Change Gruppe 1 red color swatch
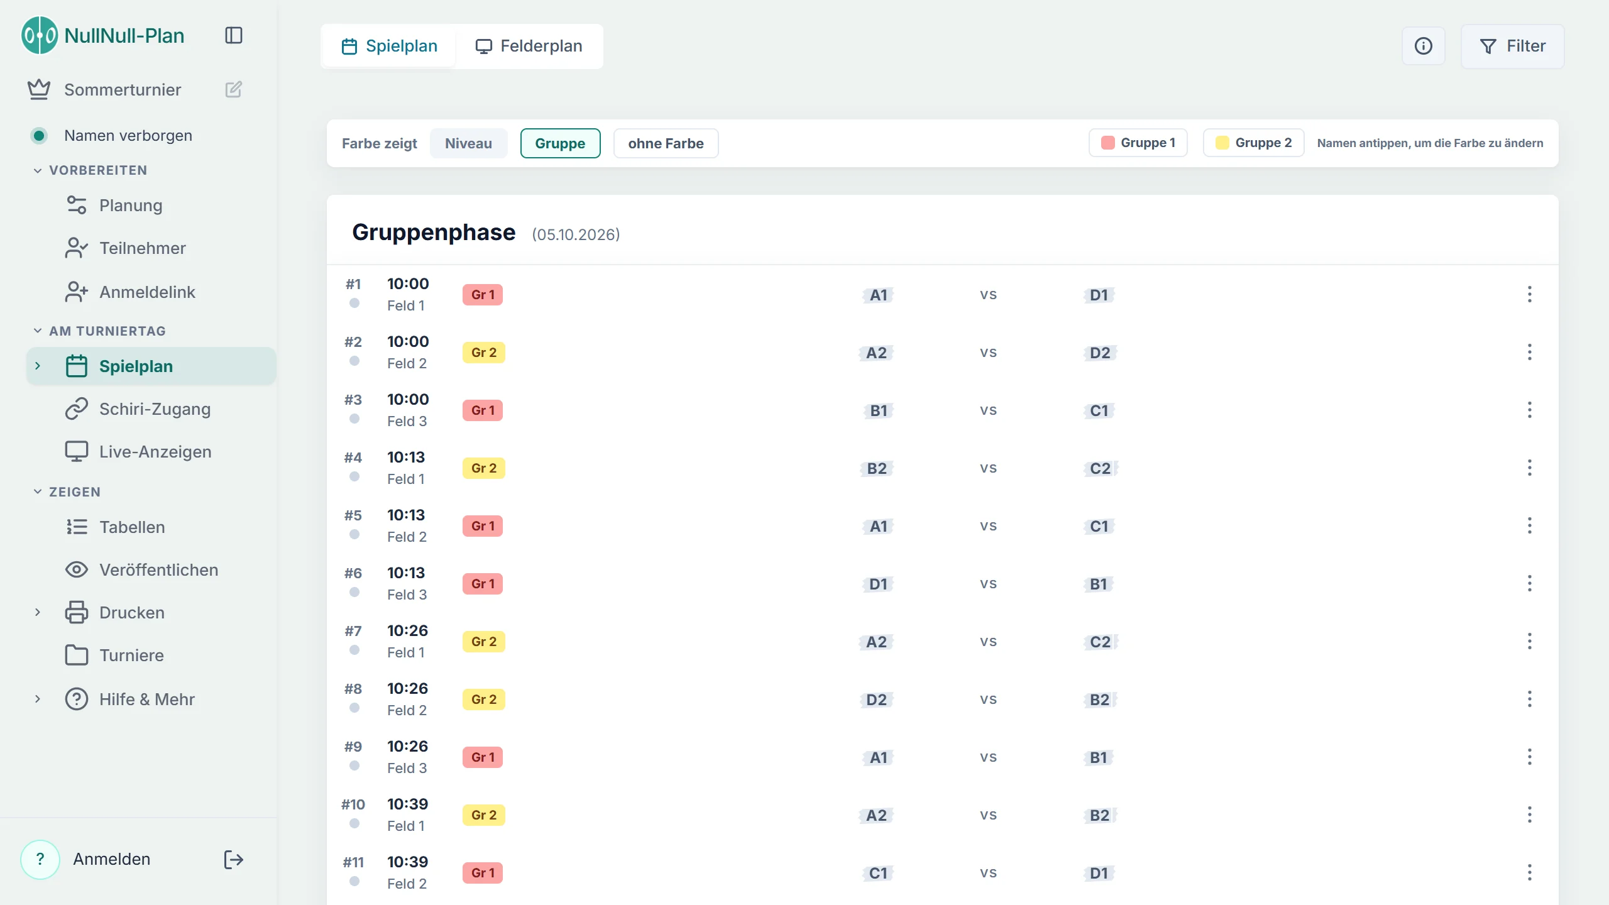 (1108, 143)
